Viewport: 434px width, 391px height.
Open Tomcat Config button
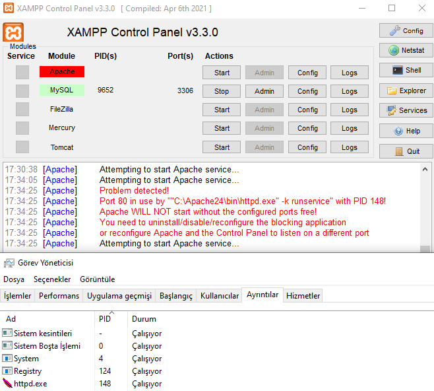point(307,147)
